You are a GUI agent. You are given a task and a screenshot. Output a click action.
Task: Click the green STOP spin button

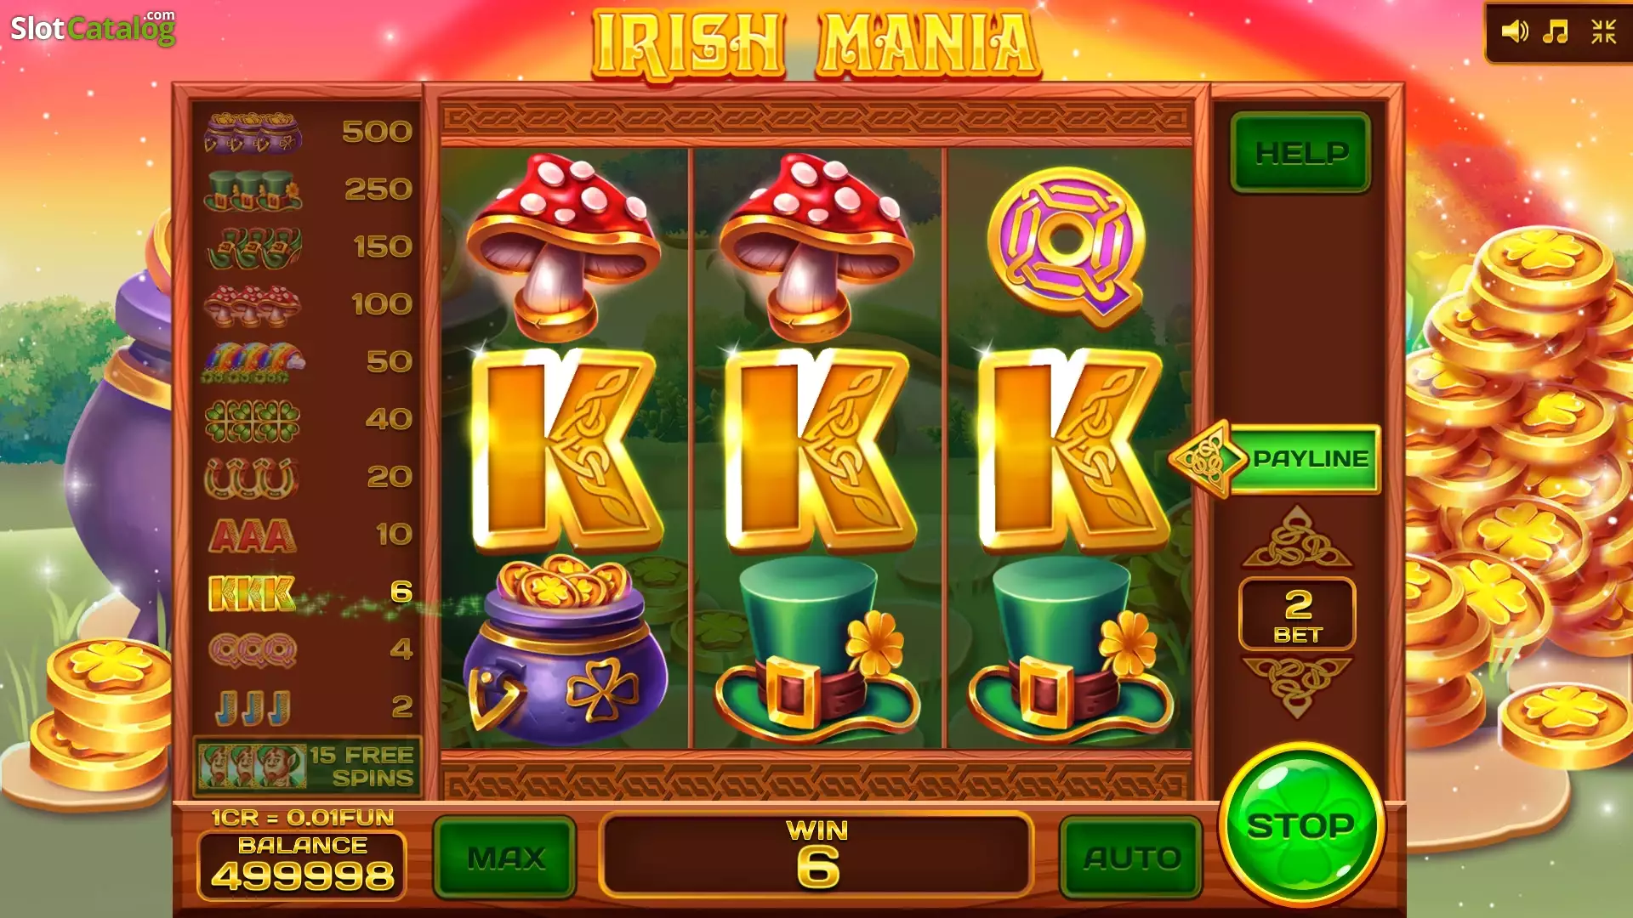pos(1300,824)
